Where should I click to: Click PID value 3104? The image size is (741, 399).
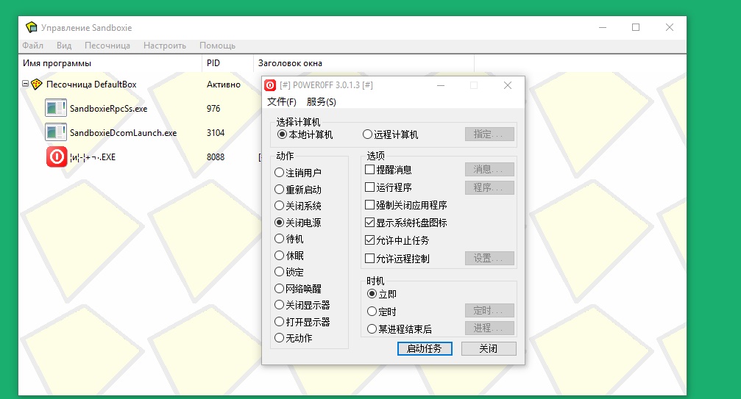click(216, 133)
